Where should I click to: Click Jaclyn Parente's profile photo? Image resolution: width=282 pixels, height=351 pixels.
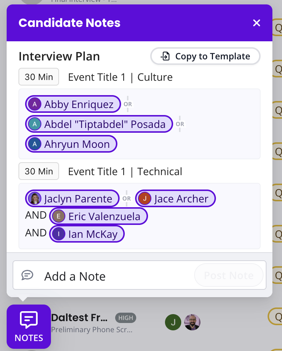pos(35,199)
